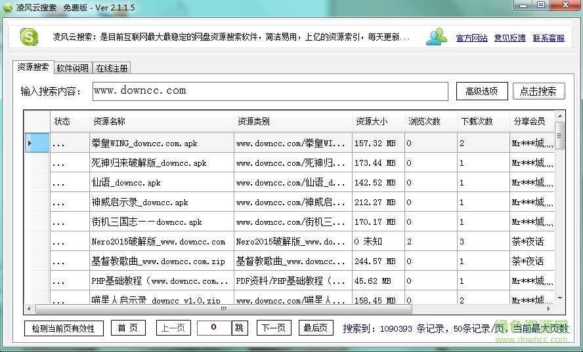Open 高级选项 advanced options

click(481, 91)
